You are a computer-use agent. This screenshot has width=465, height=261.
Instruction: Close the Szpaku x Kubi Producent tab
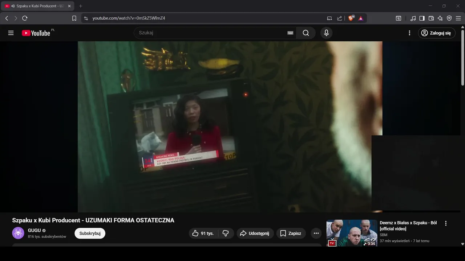pyautogui.click(x=69, y=6)
